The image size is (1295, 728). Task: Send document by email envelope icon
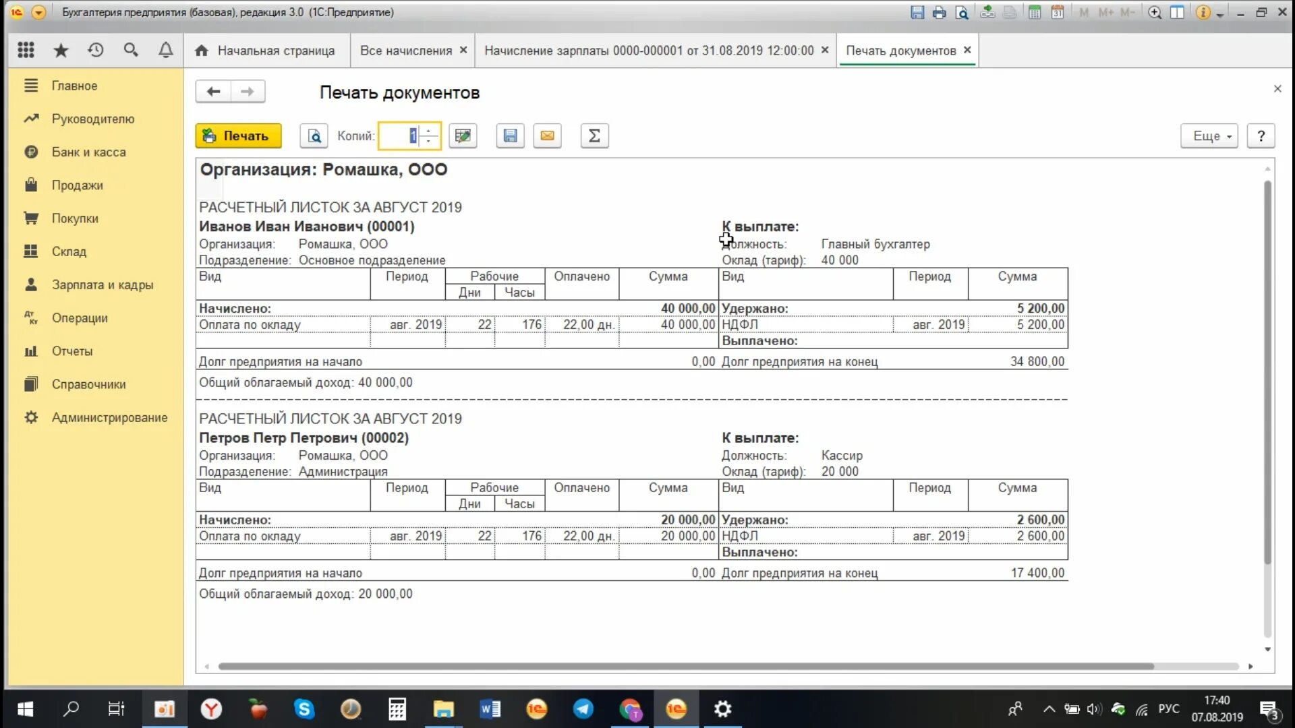547,136
